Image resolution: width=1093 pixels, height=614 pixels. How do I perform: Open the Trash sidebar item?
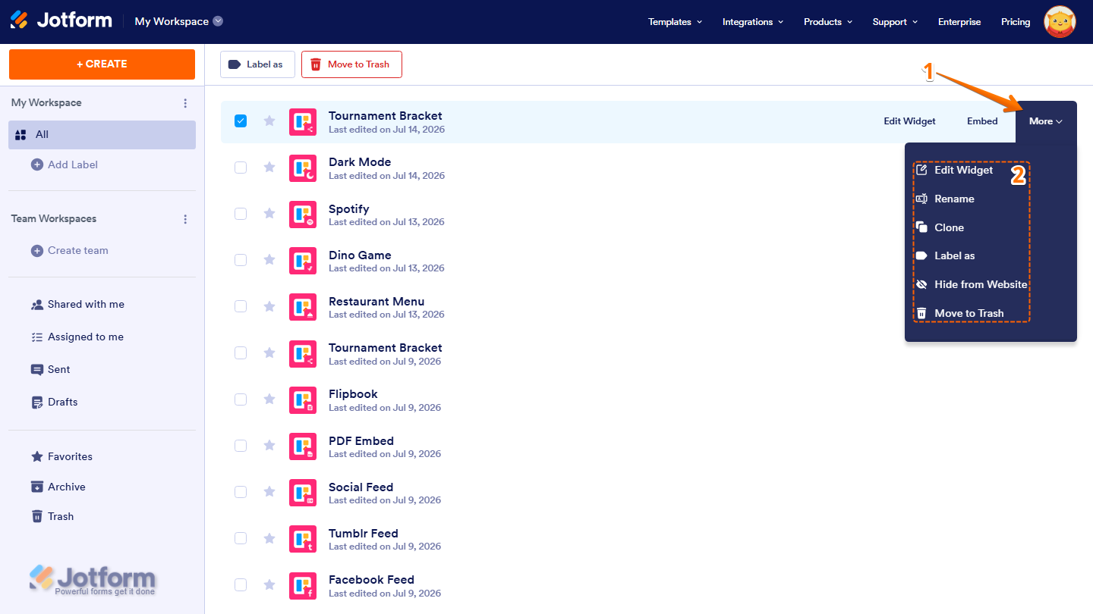pyautogui.click(x=52, y=516)
